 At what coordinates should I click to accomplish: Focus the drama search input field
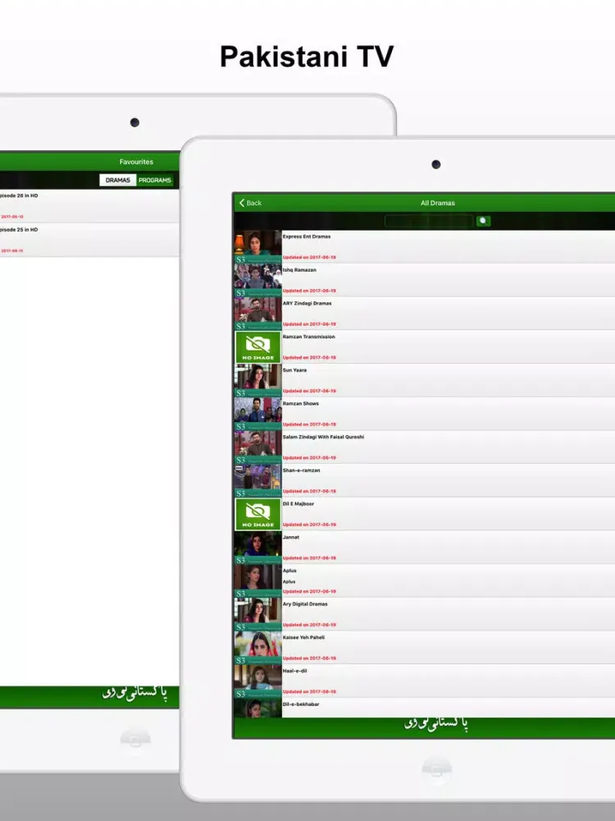(429, 221)
